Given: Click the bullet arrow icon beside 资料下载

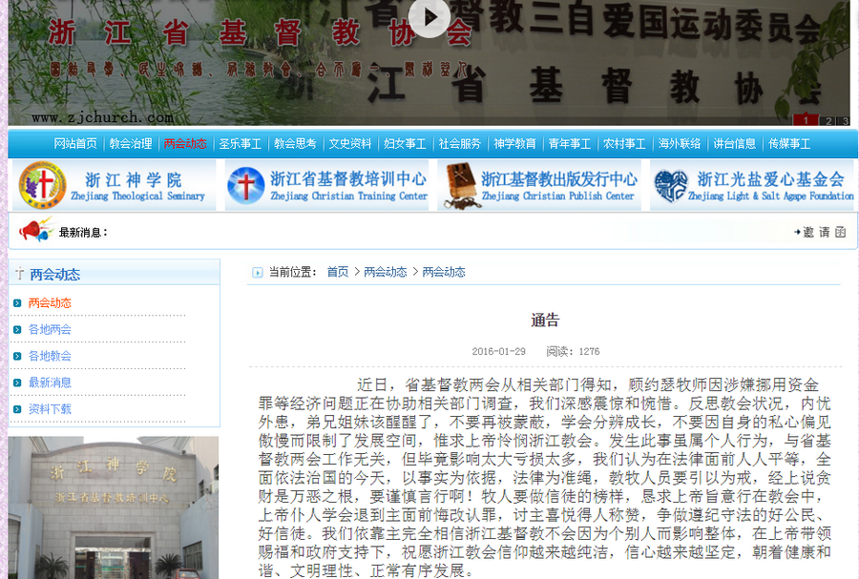Looking at the screenshot, I should 17,409.
